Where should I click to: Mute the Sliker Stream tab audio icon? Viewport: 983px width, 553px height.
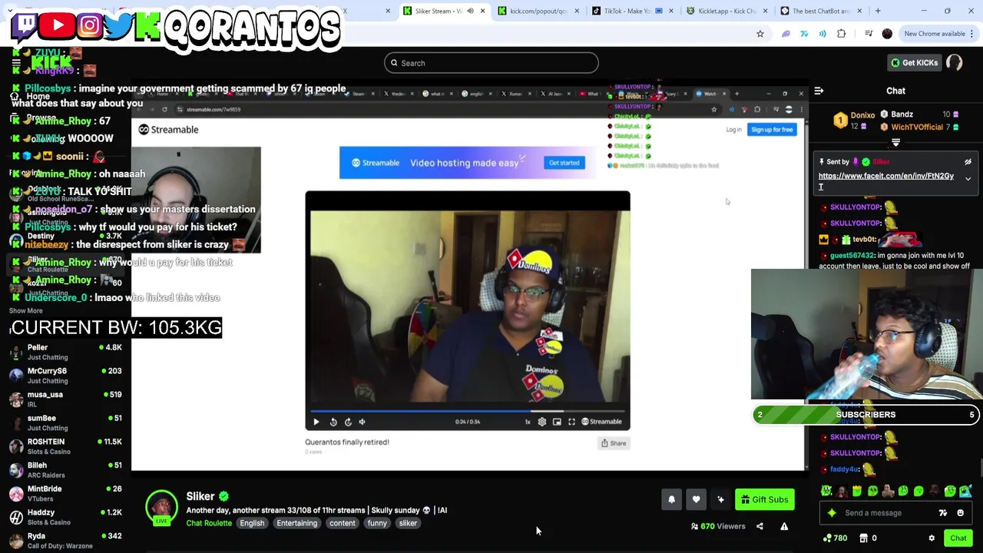coord(470,11)
